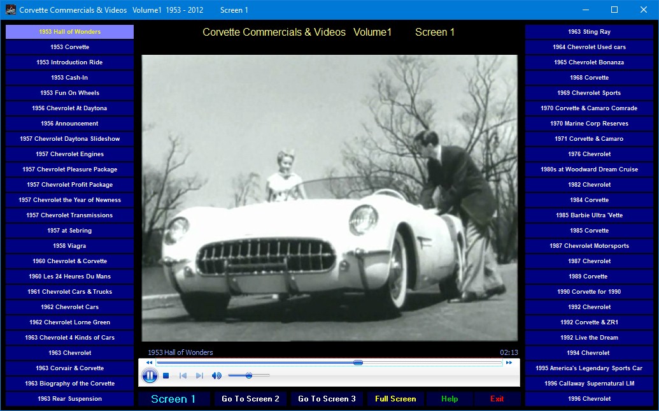Click the volume slider knob
Screen dimensions: 659x411
point(249,375)
